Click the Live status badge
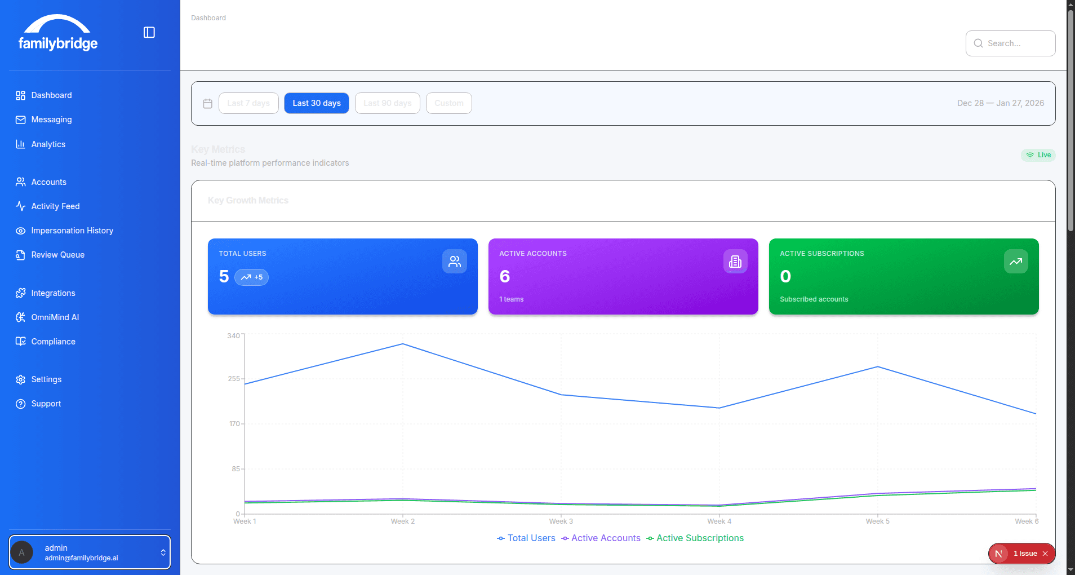The image size is (1075, 575). (1038, 155)
